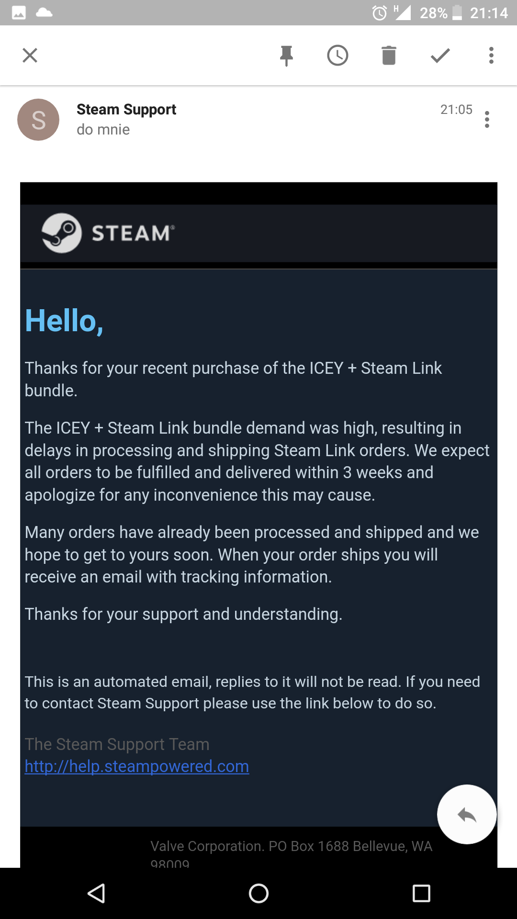517x919 pixels.
Task: Snooze email with the clock icon
Action: 337,56
